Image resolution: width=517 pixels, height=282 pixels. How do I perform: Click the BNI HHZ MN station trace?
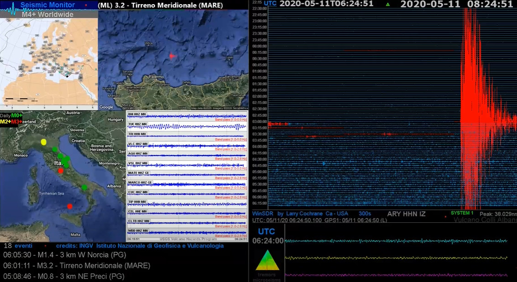(x=187, y=116)
